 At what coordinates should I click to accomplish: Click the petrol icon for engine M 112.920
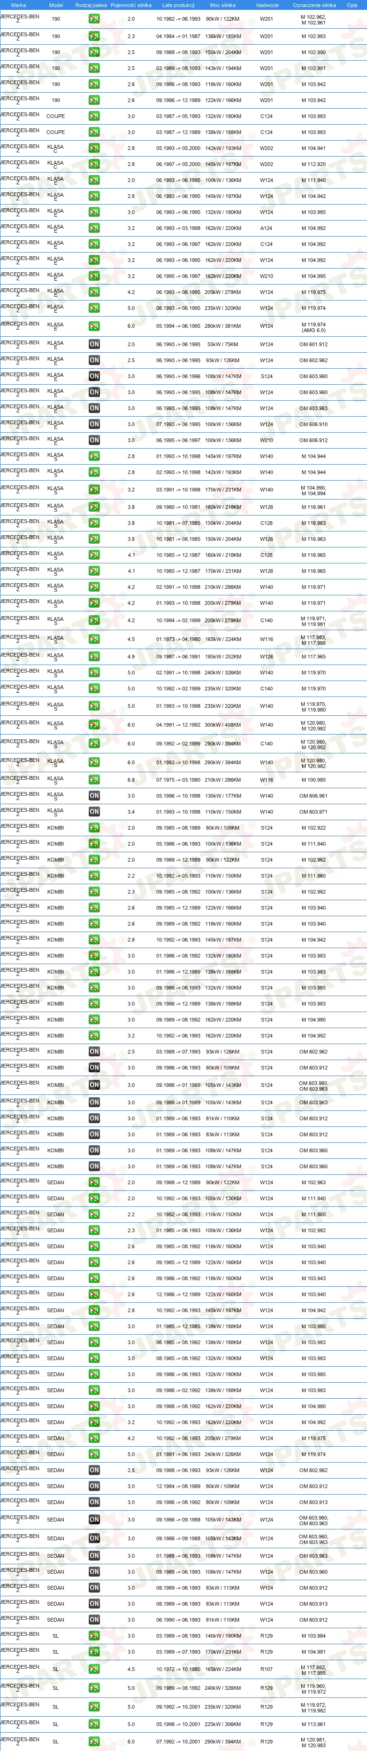click(93, 165)
